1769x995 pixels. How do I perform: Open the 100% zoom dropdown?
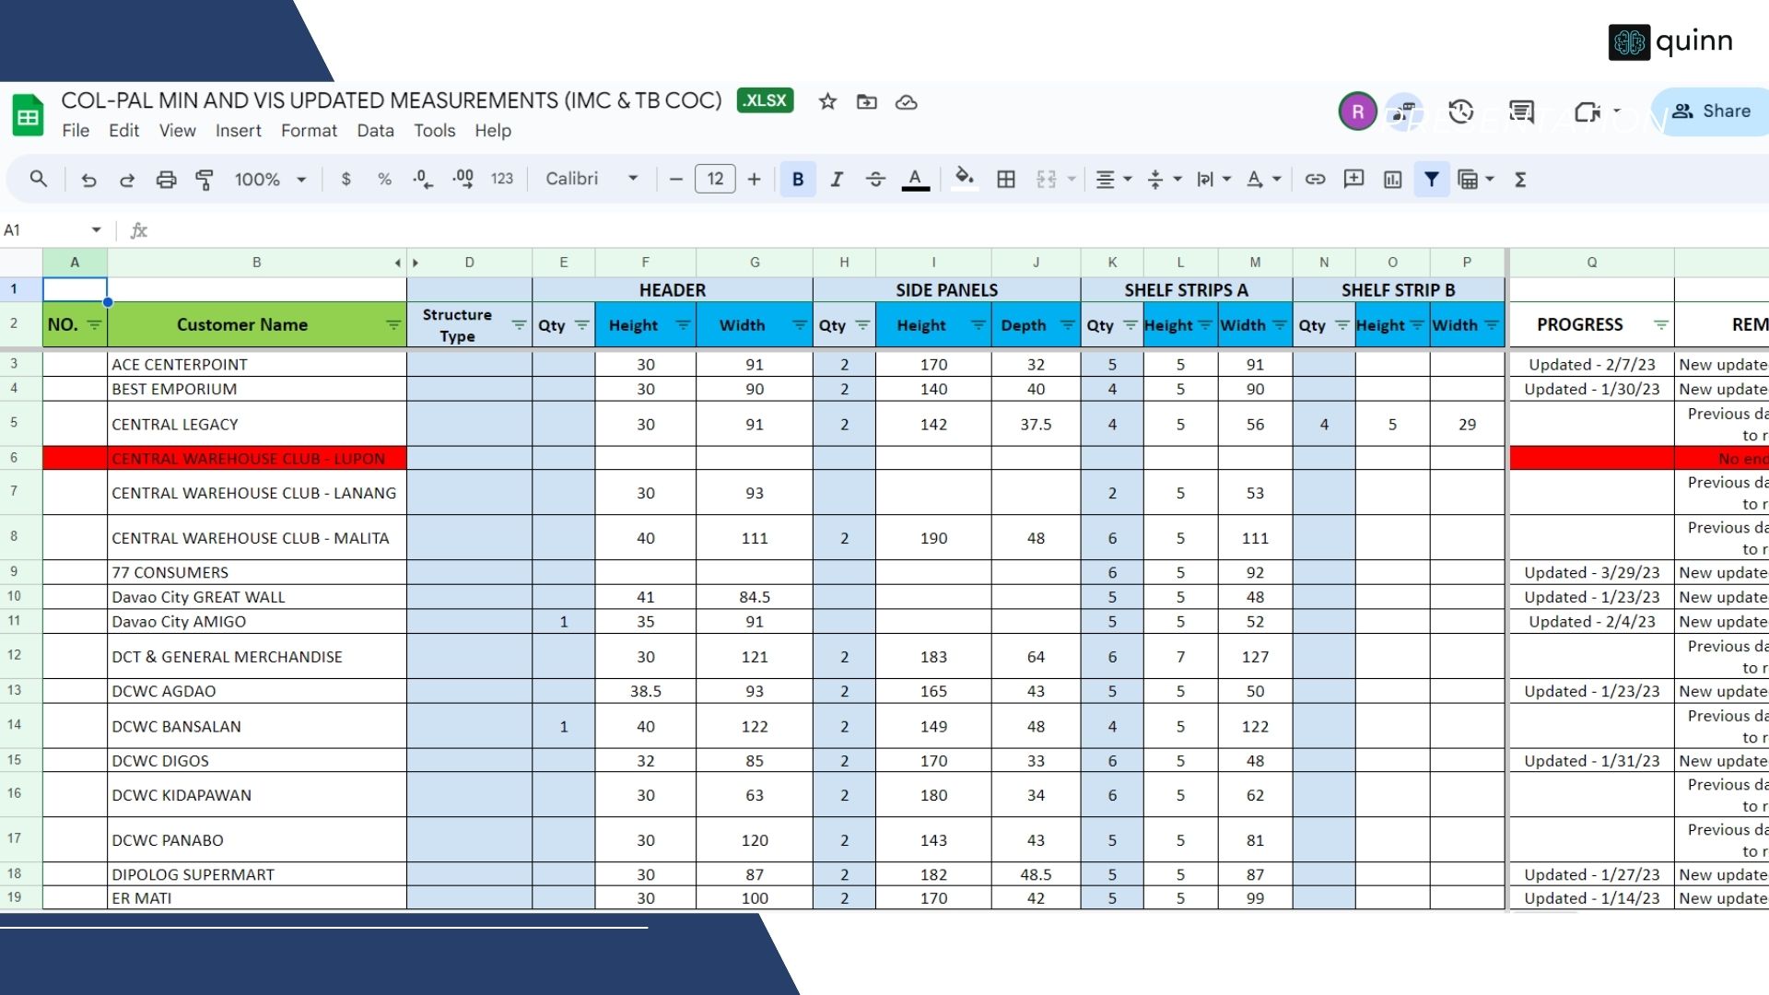pyautogui.click(x=269, y=180)
